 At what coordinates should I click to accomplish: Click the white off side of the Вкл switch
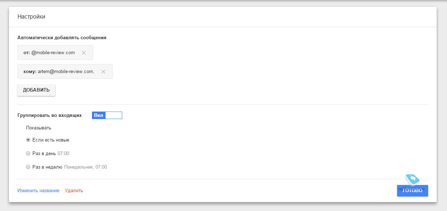tap(114, 115)
